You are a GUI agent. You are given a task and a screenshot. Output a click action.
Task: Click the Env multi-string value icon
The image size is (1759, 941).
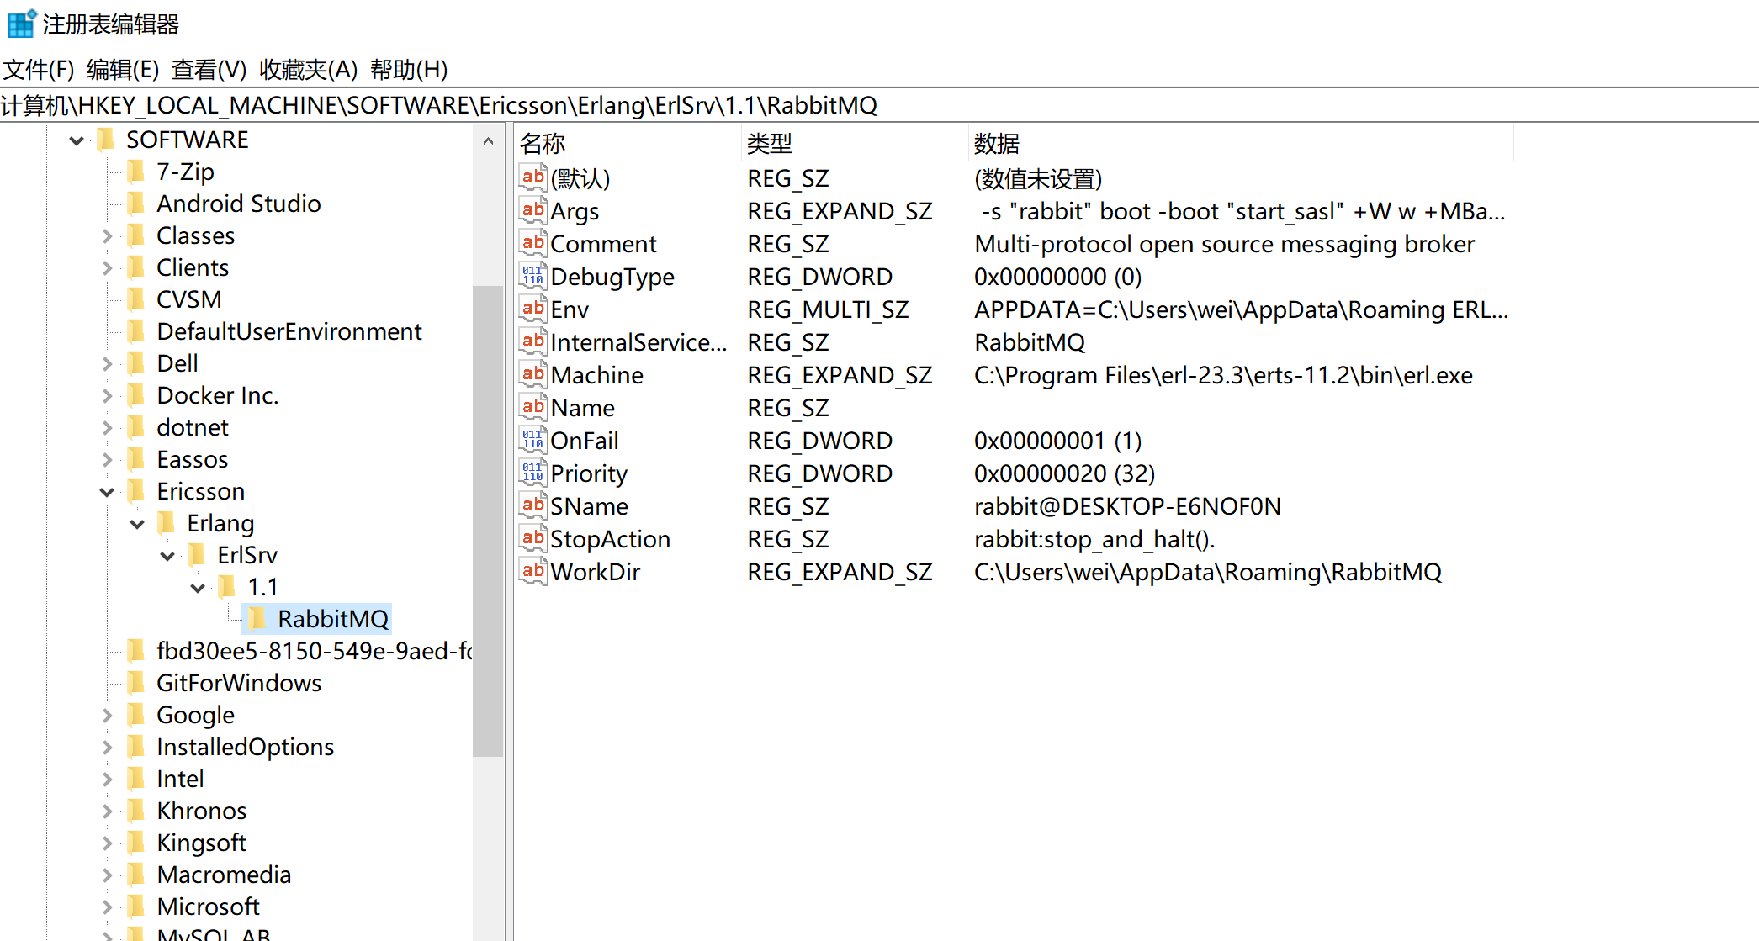point(532,309)
